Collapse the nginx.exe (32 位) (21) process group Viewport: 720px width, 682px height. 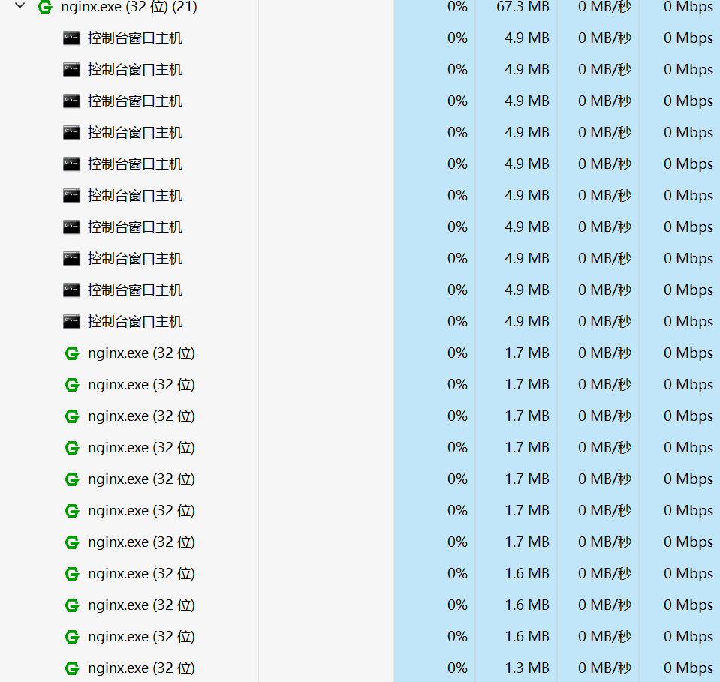point(20,6)
